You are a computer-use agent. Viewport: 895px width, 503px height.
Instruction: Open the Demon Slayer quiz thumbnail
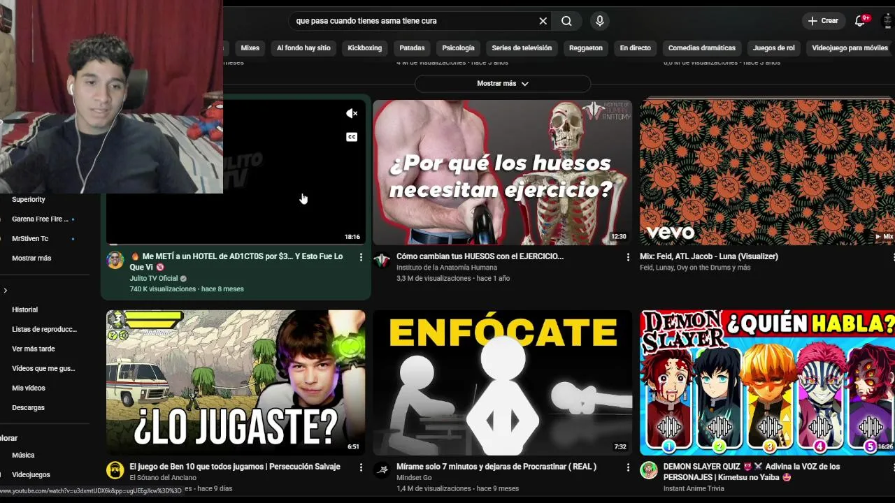click(767, 382)
